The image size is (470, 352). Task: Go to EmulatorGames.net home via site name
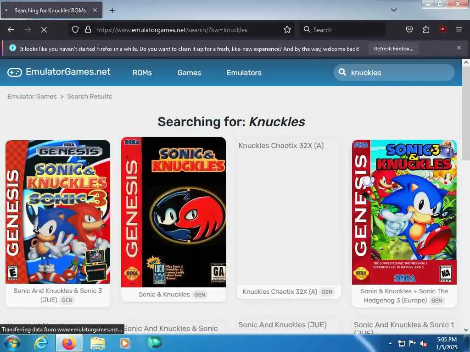(68, 72)
